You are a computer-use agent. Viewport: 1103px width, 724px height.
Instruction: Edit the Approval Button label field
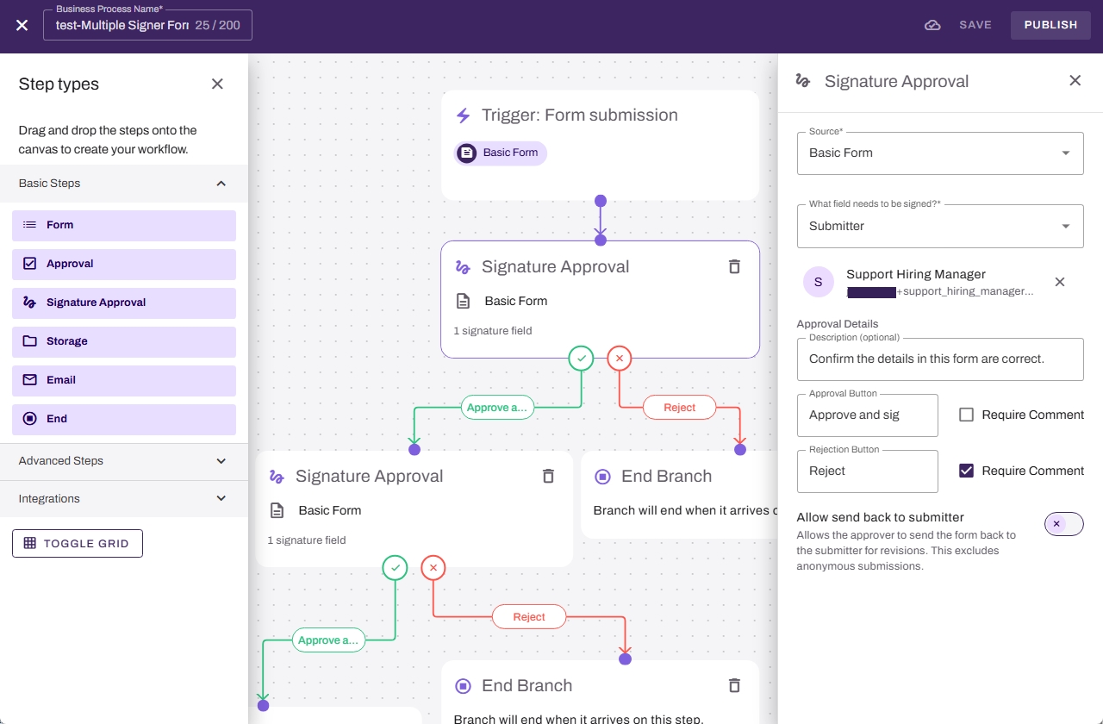(x=868, y=415)
